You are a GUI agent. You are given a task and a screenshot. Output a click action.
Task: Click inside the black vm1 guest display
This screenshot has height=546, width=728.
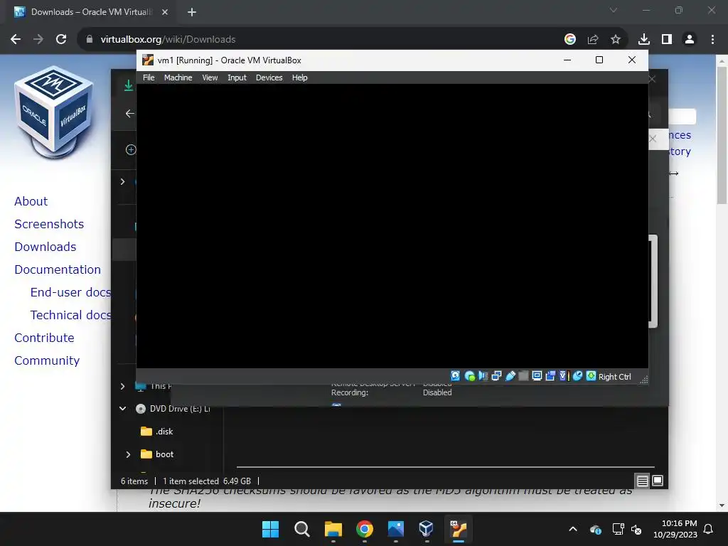click(392, 226)
